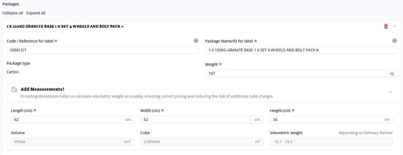Collapse the Add Measurements section chevron

(390, 92)
